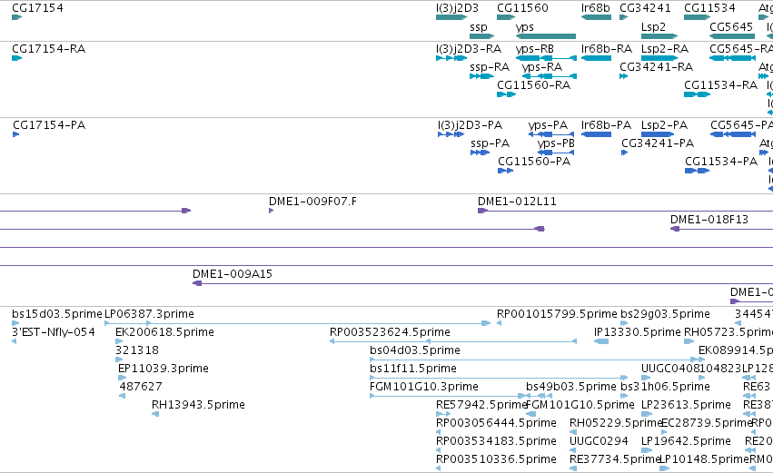Click the DME1-009F07.F label
The width and height of the screenshot is (773, 473).
[x=312, y=202]
